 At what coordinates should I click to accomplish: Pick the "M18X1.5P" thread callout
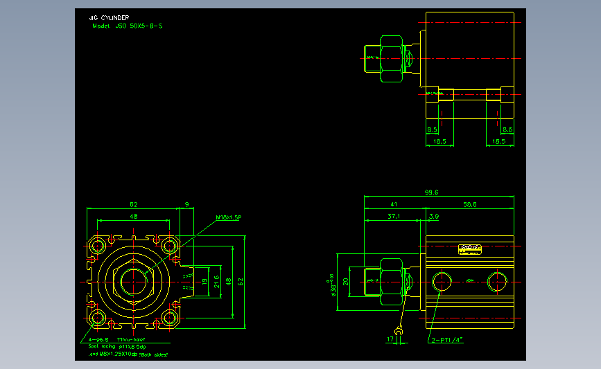pos(229,217)
